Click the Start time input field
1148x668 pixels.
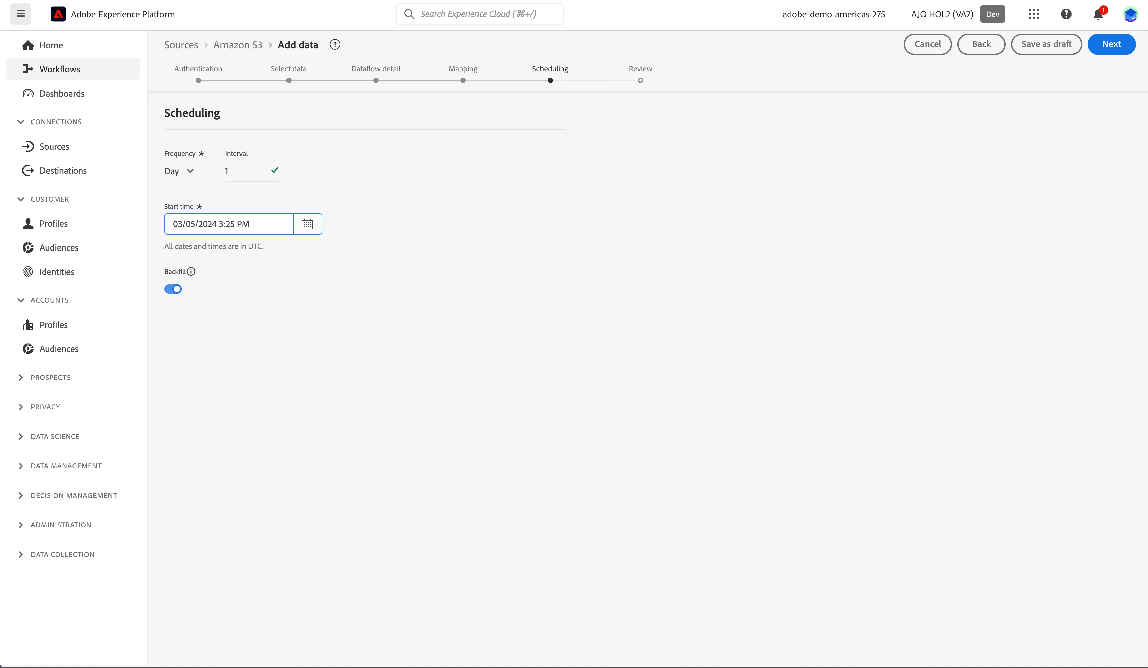coord(229,224)
